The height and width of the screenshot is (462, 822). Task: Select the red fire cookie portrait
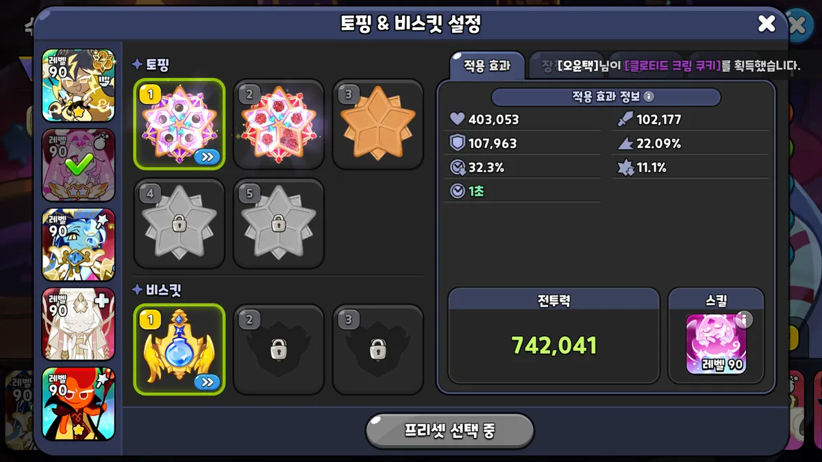tap(78, 404)
